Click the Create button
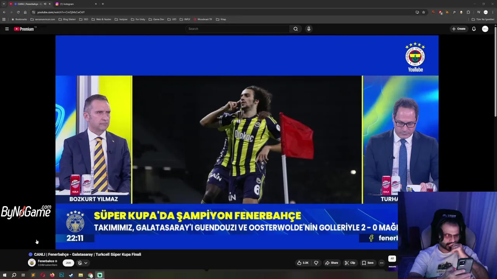The height and width of the screenshot is (279, 497). [x=459, y=29]
